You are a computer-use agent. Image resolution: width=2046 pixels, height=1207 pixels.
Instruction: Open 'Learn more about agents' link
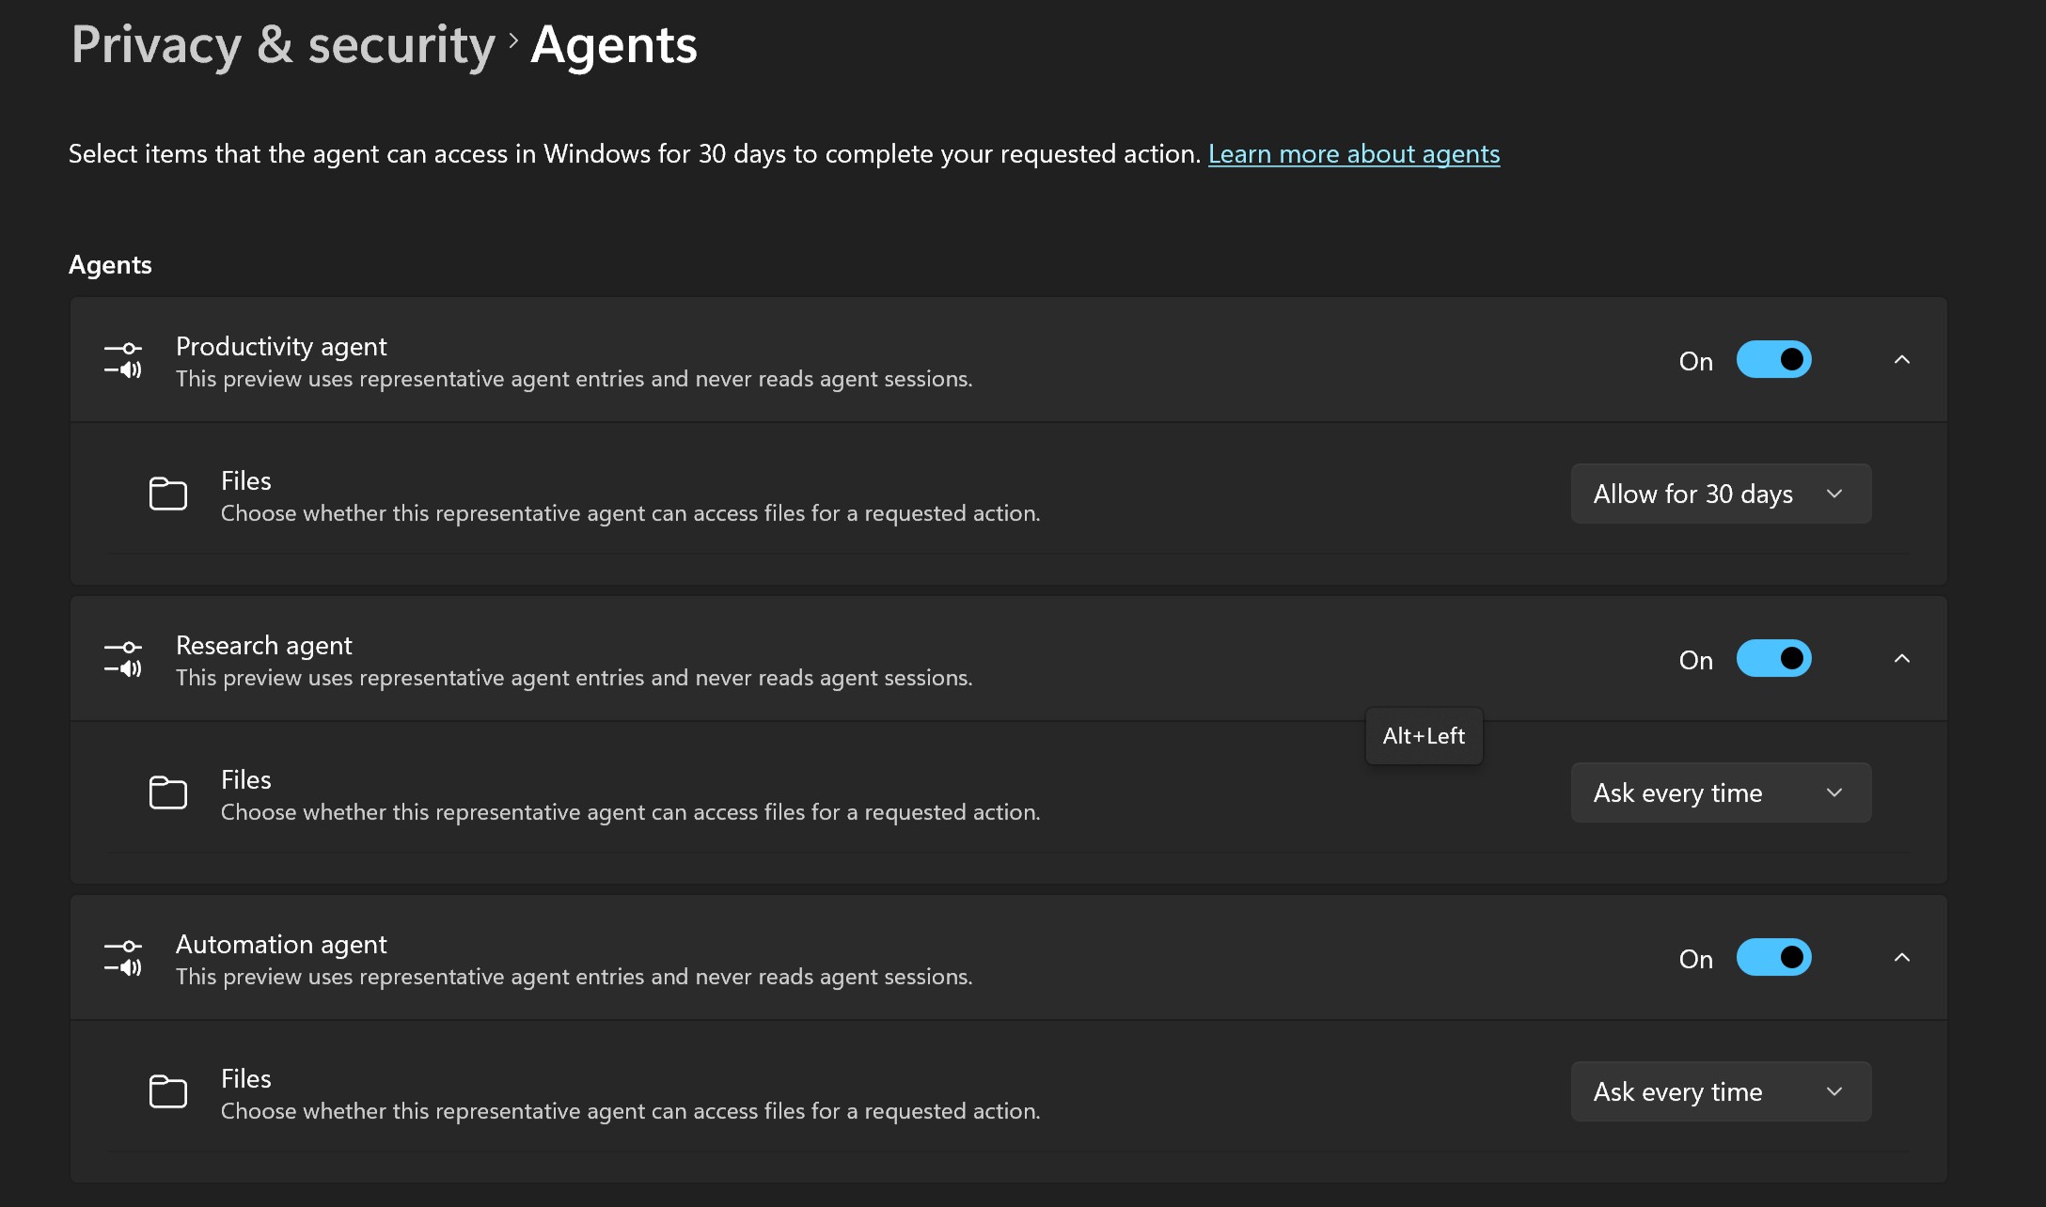1354,154
